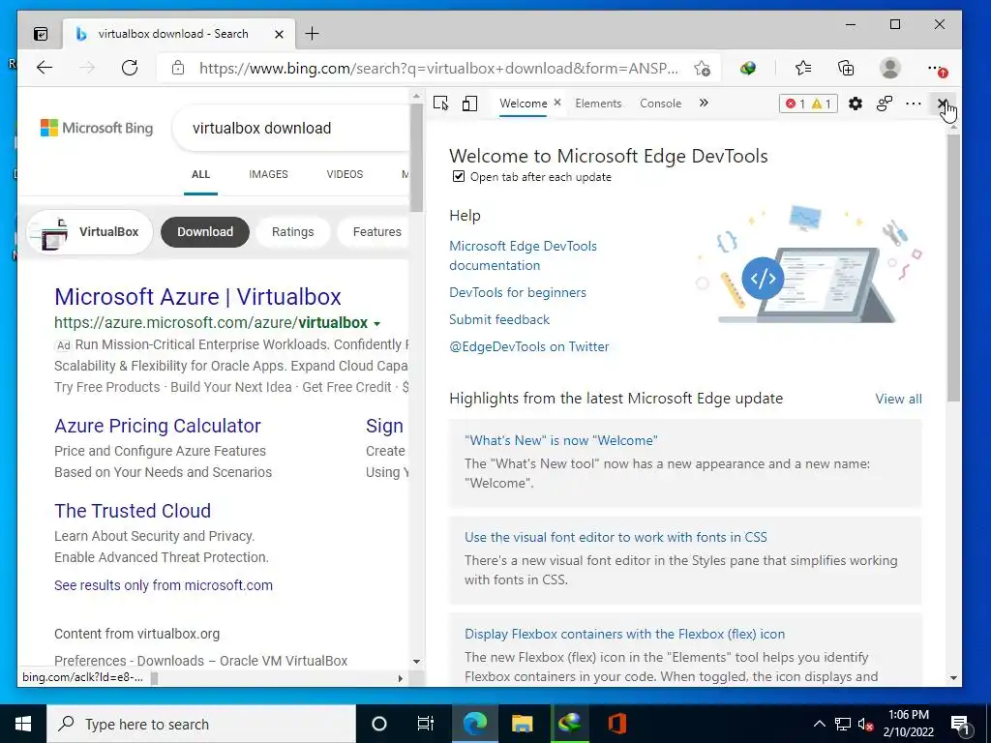Open the IDM extension icon in the toolbar
The image size is (991, 743).
pyautogui.click(x=748, y=68)
